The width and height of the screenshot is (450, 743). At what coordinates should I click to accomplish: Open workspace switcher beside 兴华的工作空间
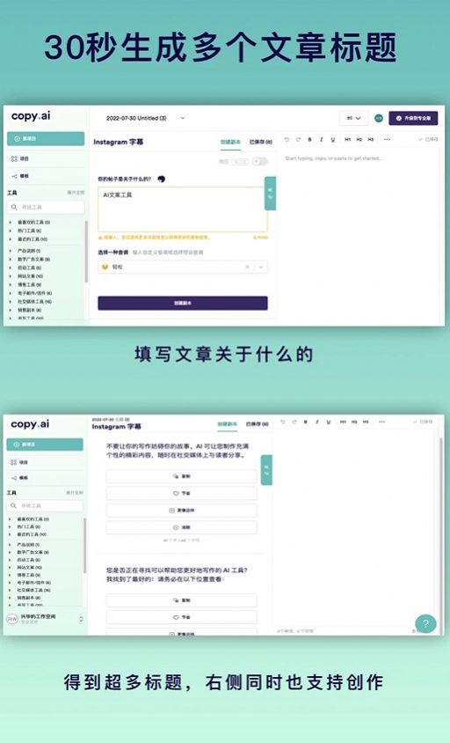click(x=81, y=619)
